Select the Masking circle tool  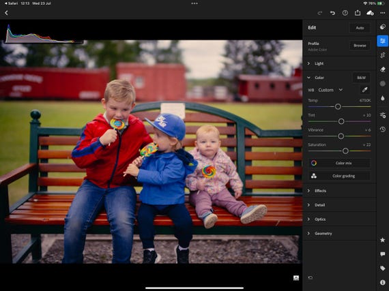pos(383,84)
